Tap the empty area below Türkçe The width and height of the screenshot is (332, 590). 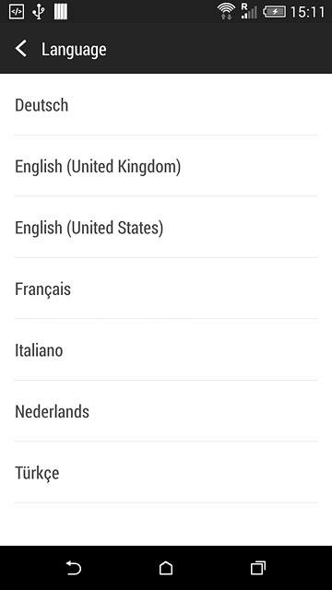coord(166,525)
